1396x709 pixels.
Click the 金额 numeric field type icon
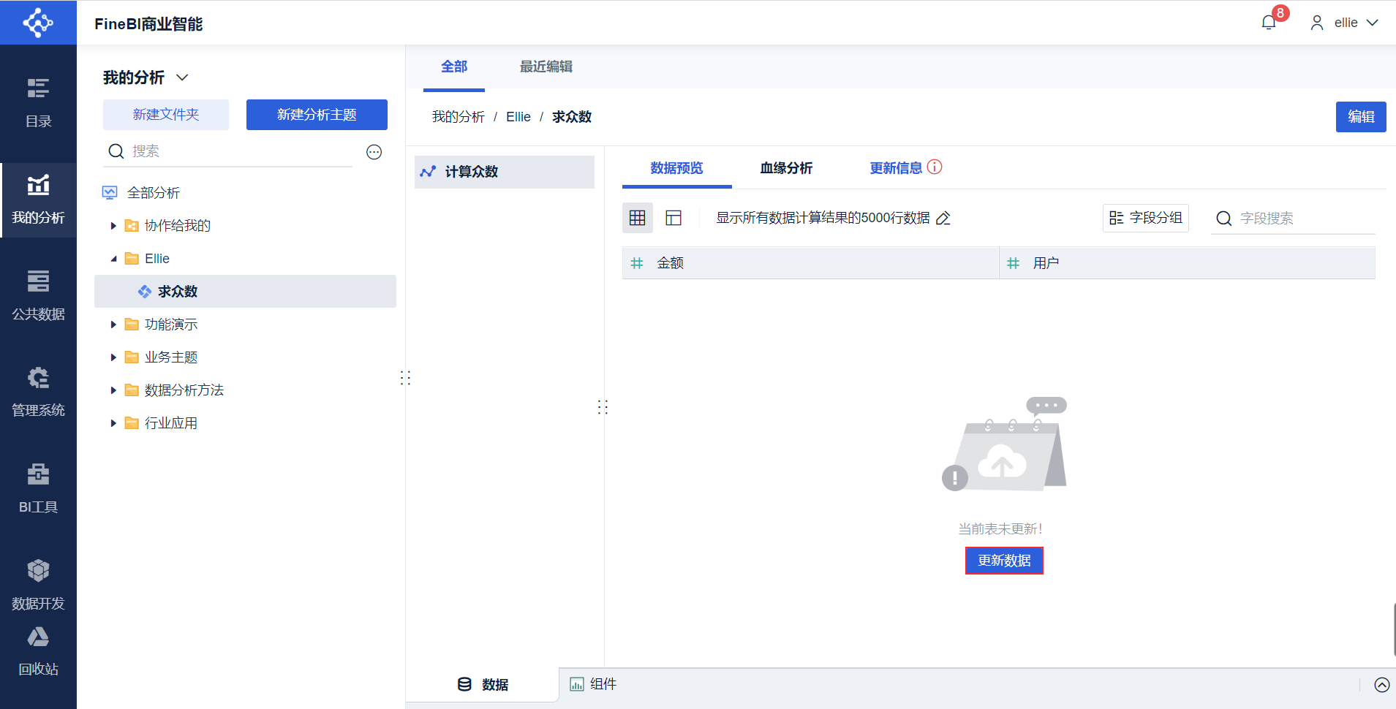637,263
